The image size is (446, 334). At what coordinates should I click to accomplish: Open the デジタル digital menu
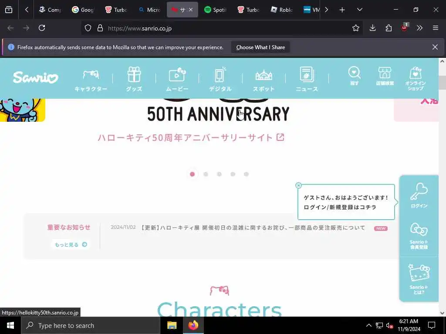coord(220,80)
